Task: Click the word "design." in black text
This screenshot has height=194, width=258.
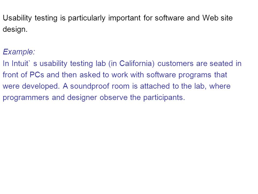Action: [x=15, y=30]
